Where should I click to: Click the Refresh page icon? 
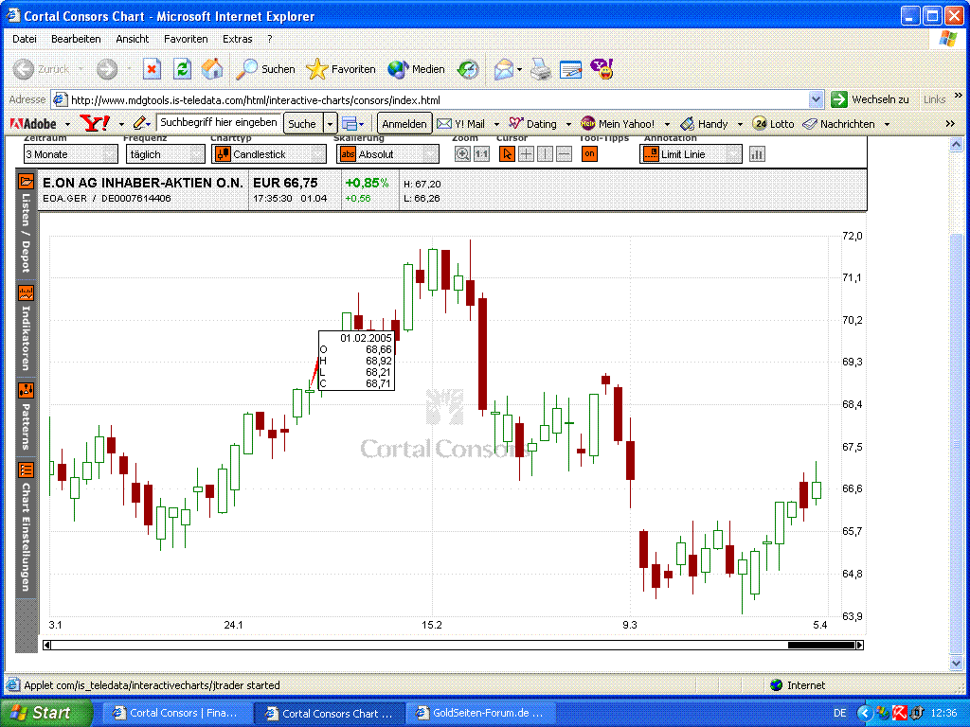tap(182, 69)
